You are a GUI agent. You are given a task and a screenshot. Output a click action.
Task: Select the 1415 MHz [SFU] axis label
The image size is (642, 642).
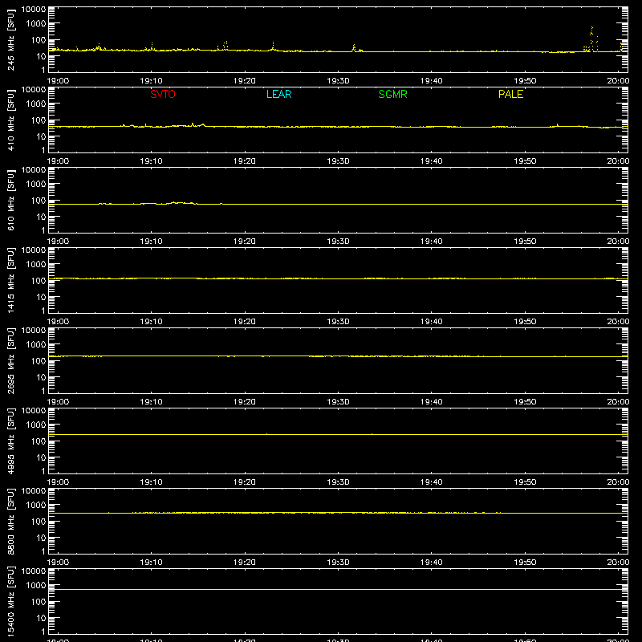[11, 280]
